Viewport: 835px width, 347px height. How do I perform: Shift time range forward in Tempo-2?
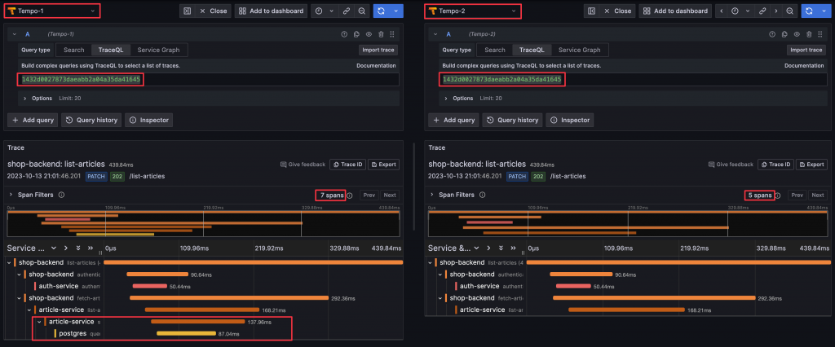coord(776,11)
